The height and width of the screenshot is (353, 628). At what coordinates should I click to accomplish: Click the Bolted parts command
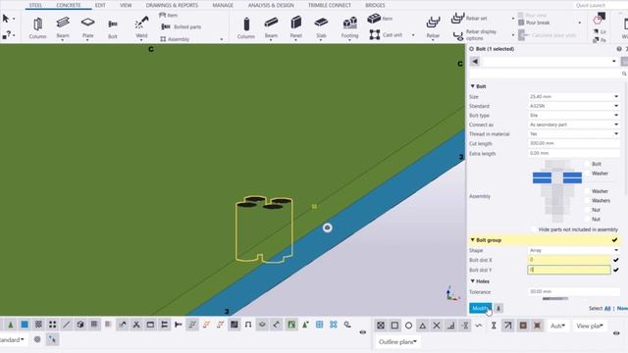coord(181,26)
